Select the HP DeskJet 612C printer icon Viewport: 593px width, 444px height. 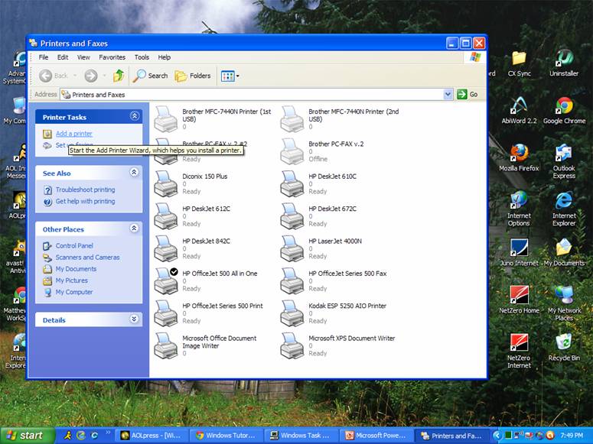pos(165,216)
